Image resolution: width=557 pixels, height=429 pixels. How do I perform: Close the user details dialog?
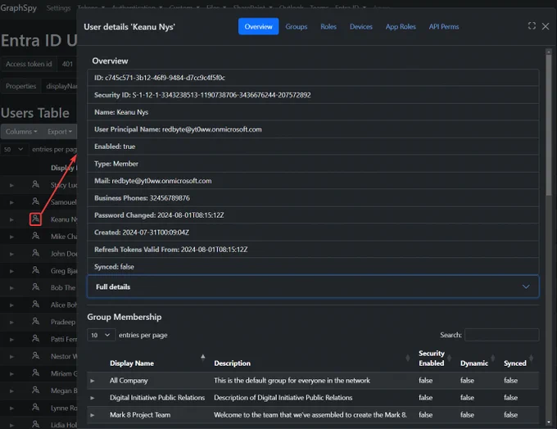[546, 26]
